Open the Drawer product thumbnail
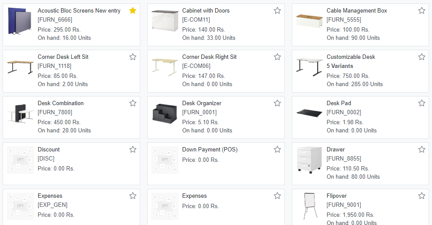Image resolution: width=432 pixels, height=225 pixels. 309,160
